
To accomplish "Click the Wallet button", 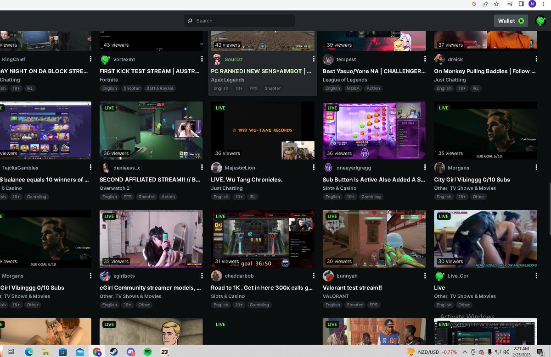I will pyautogui.click(x=511, y=21).
